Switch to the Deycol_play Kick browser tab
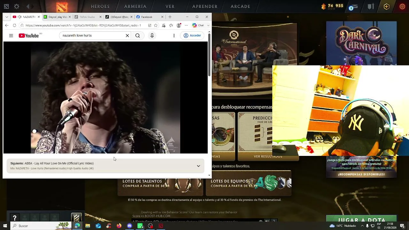 [58, 17]
